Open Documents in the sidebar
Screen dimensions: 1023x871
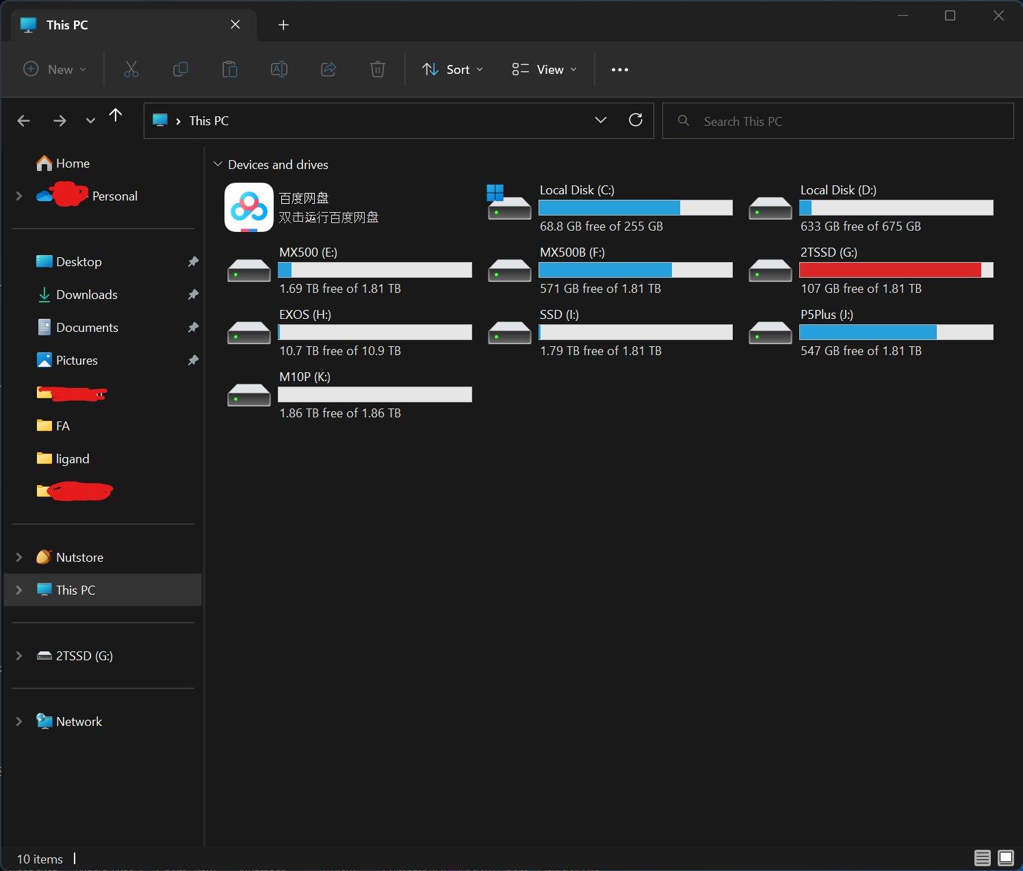click(77, 327)
